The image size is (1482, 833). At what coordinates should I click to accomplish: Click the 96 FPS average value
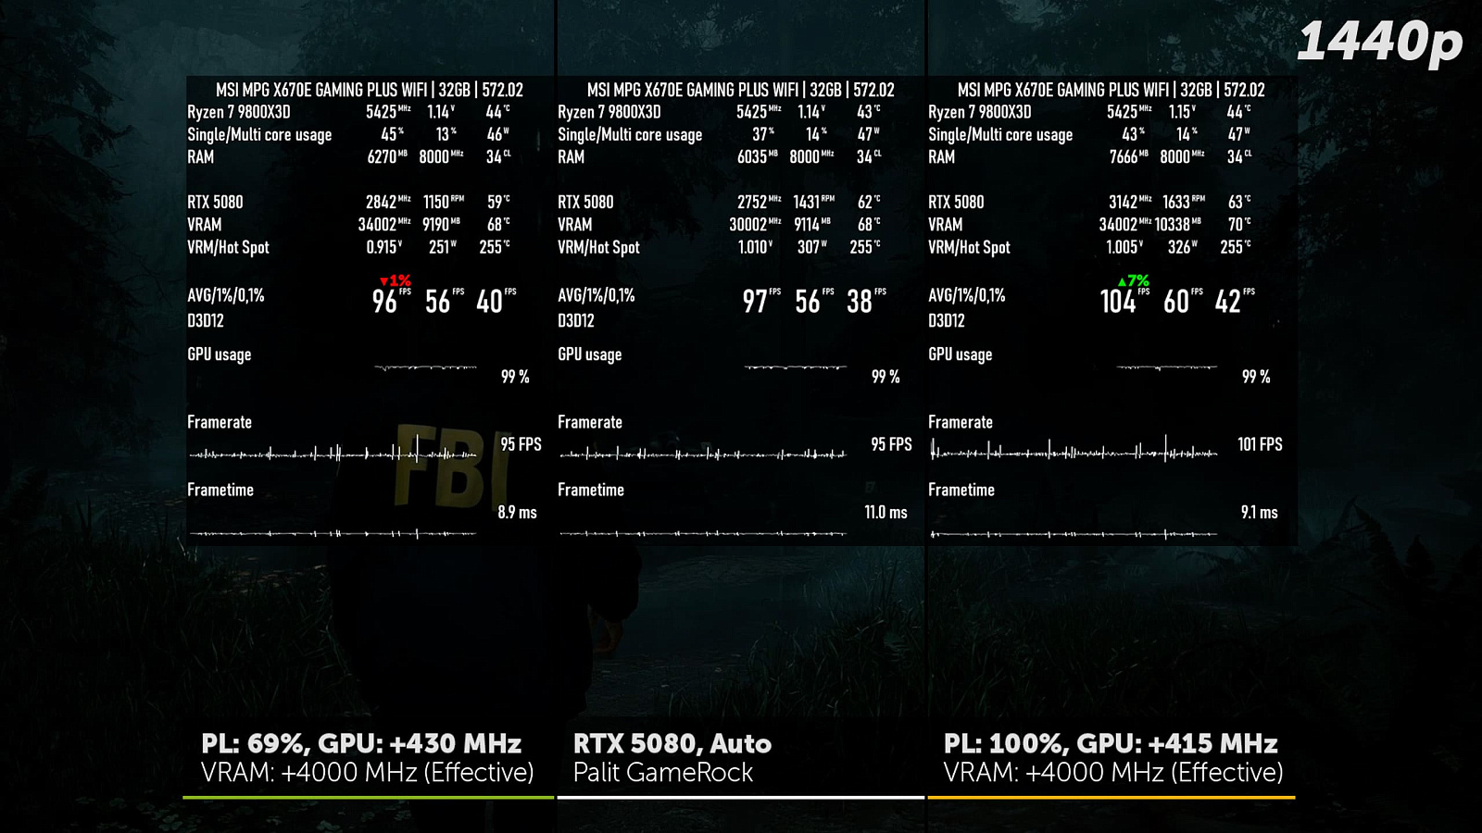click(x=391, y=301)
